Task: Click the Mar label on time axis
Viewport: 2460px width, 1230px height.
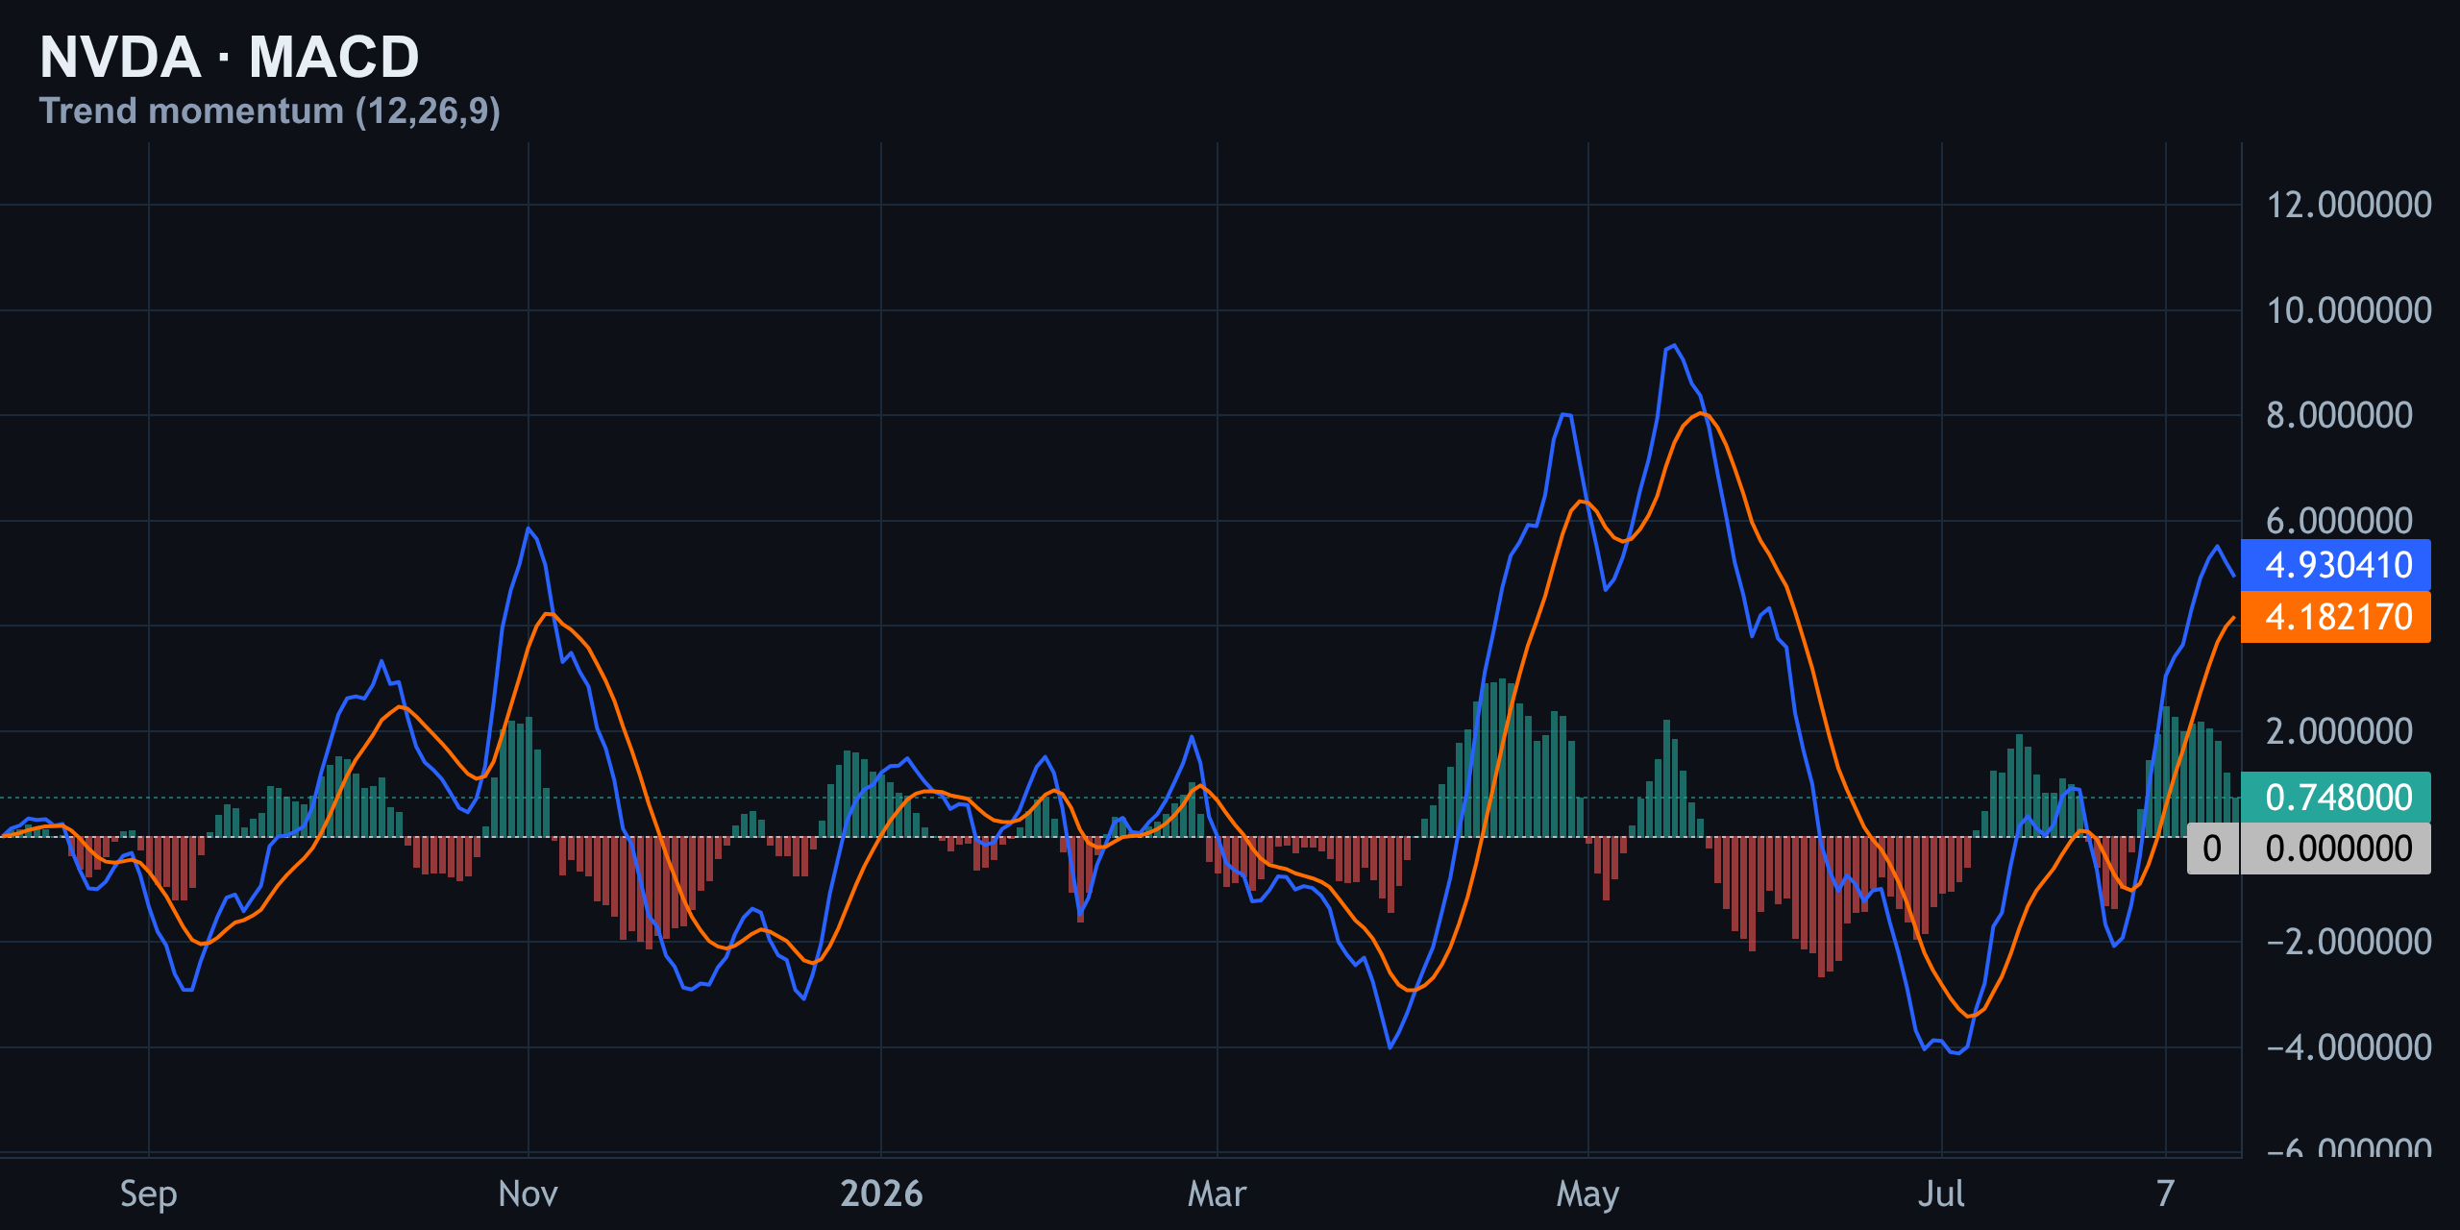Action: coord(1217,1194)
